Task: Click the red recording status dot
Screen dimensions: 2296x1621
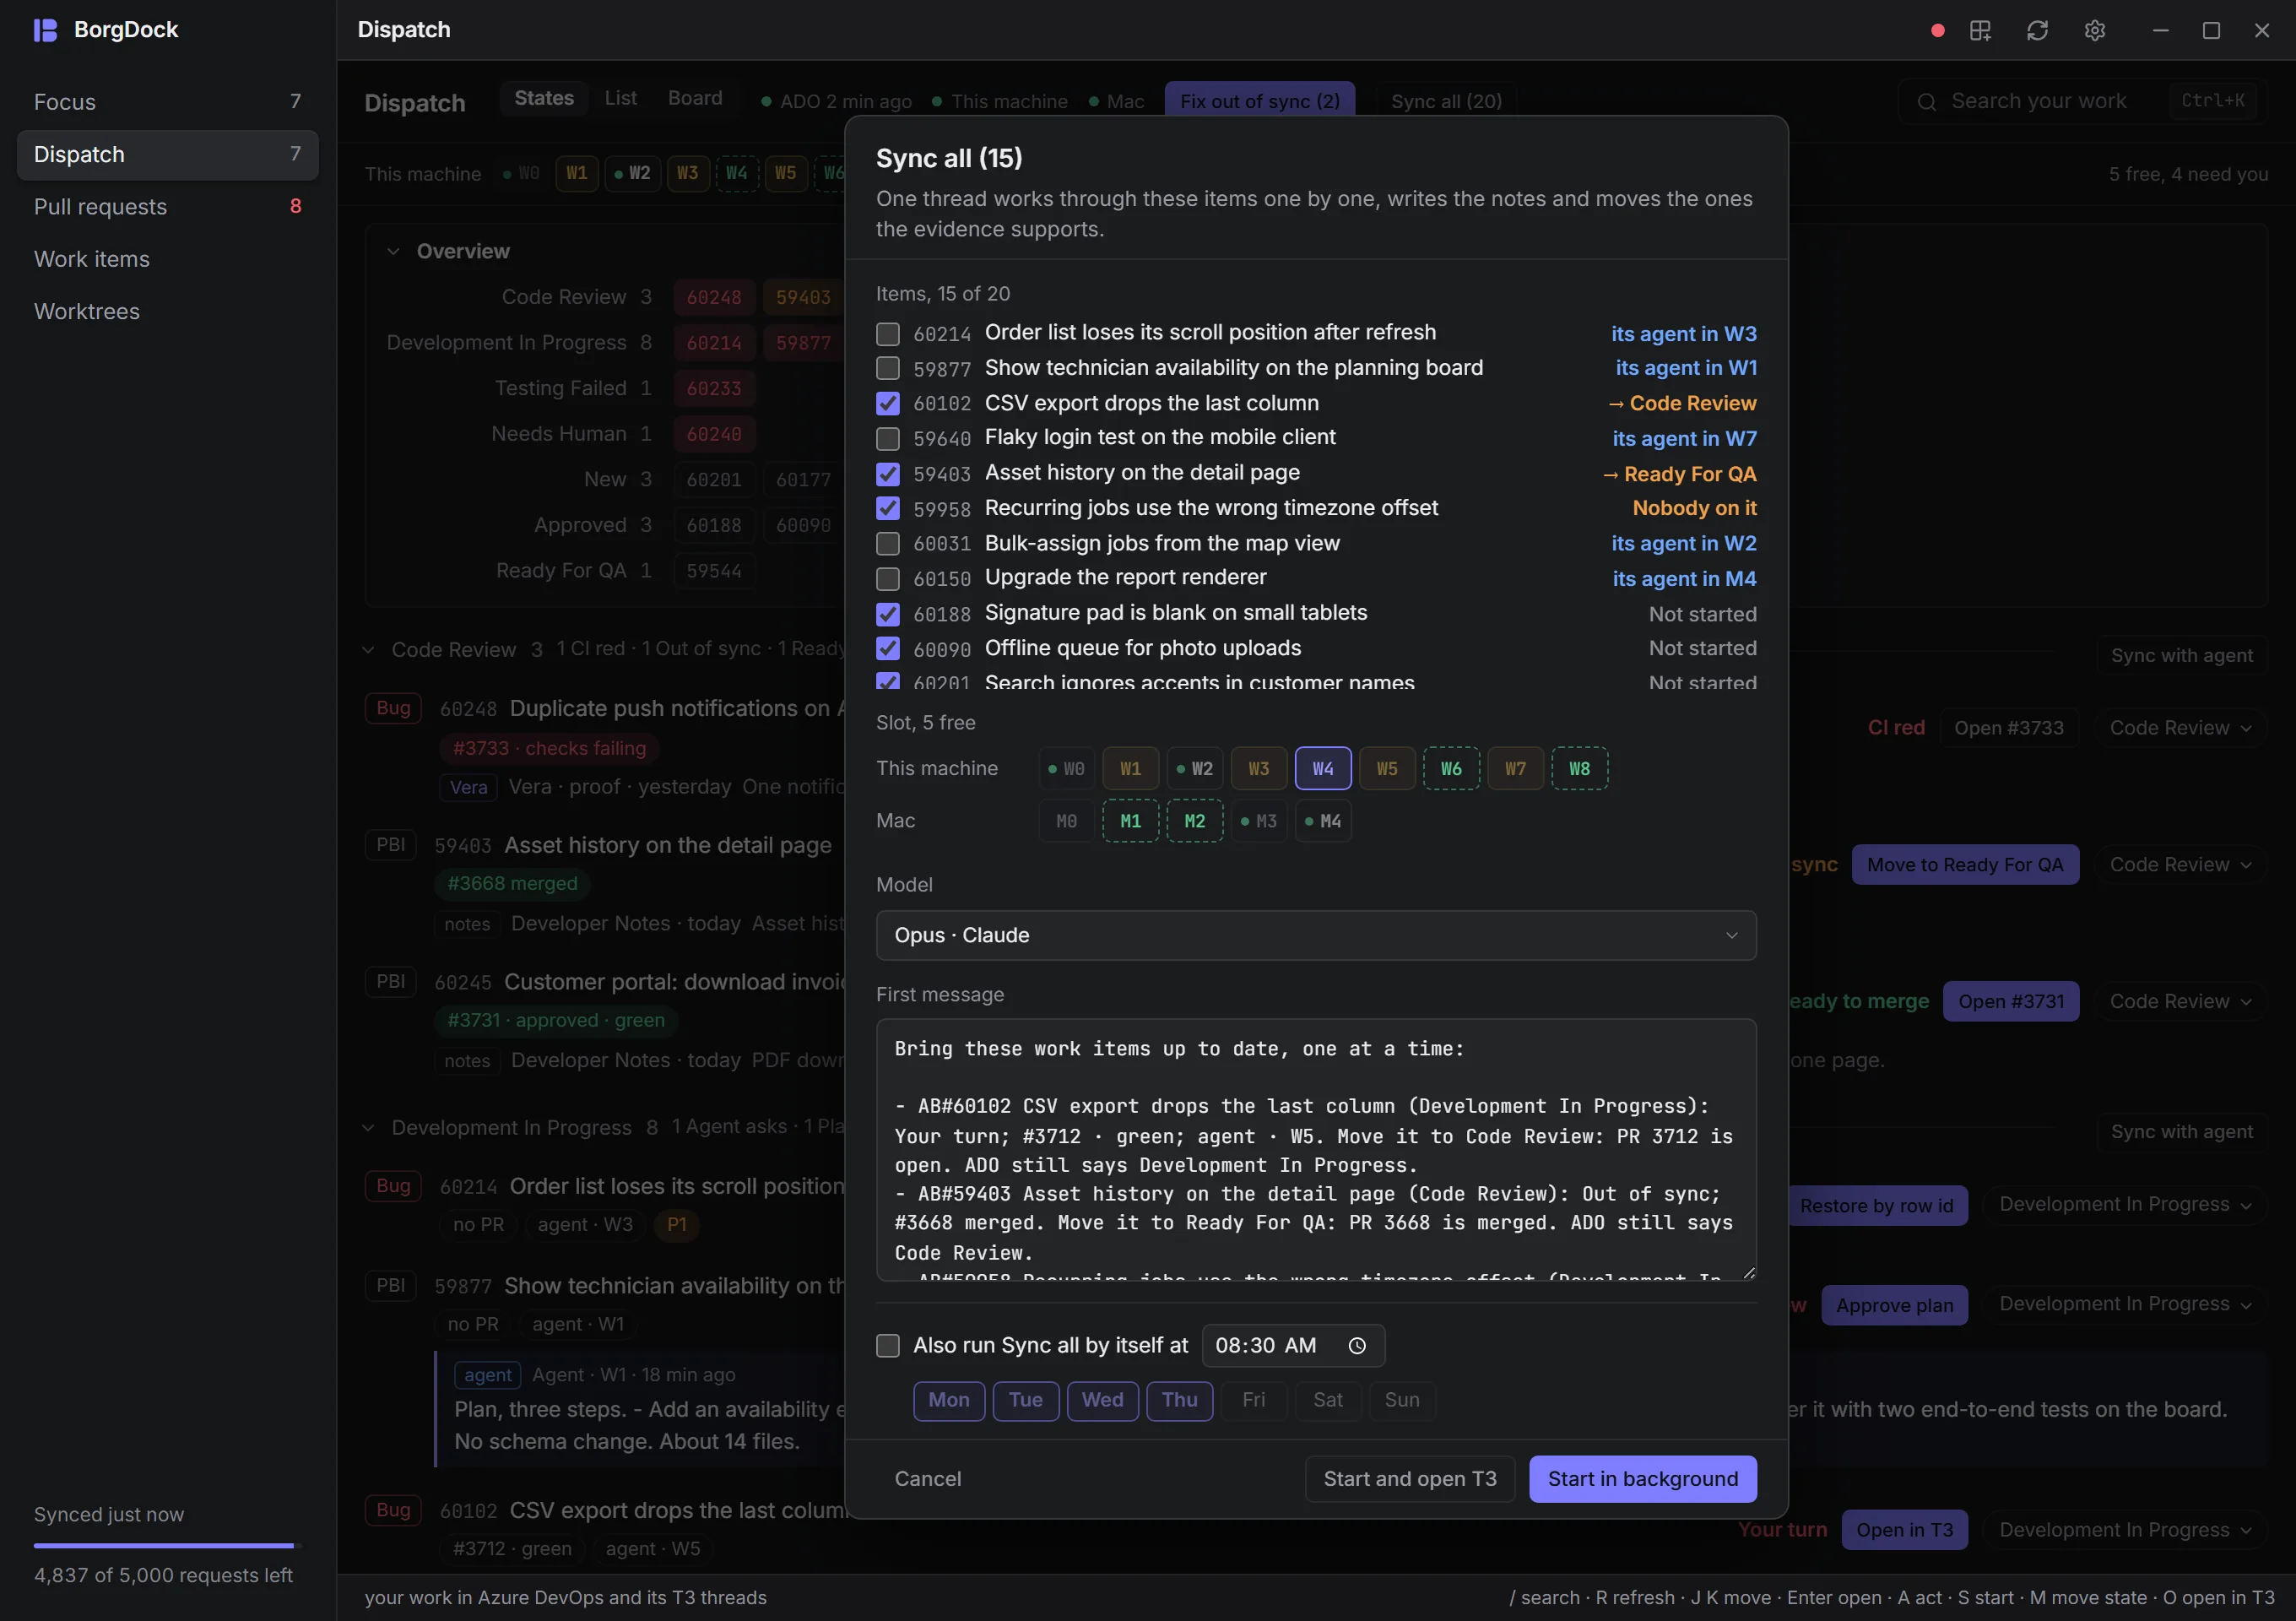Action: [1937, 30]
